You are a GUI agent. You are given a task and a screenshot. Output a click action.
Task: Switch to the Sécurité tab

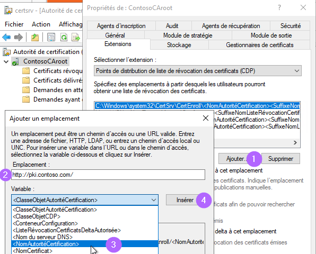coord(291,26)
